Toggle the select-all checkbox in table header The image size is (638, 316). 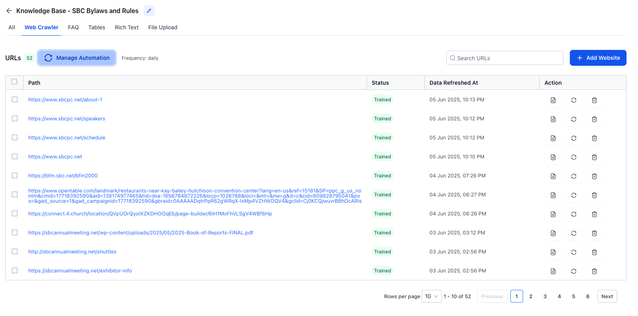point(14,82)
